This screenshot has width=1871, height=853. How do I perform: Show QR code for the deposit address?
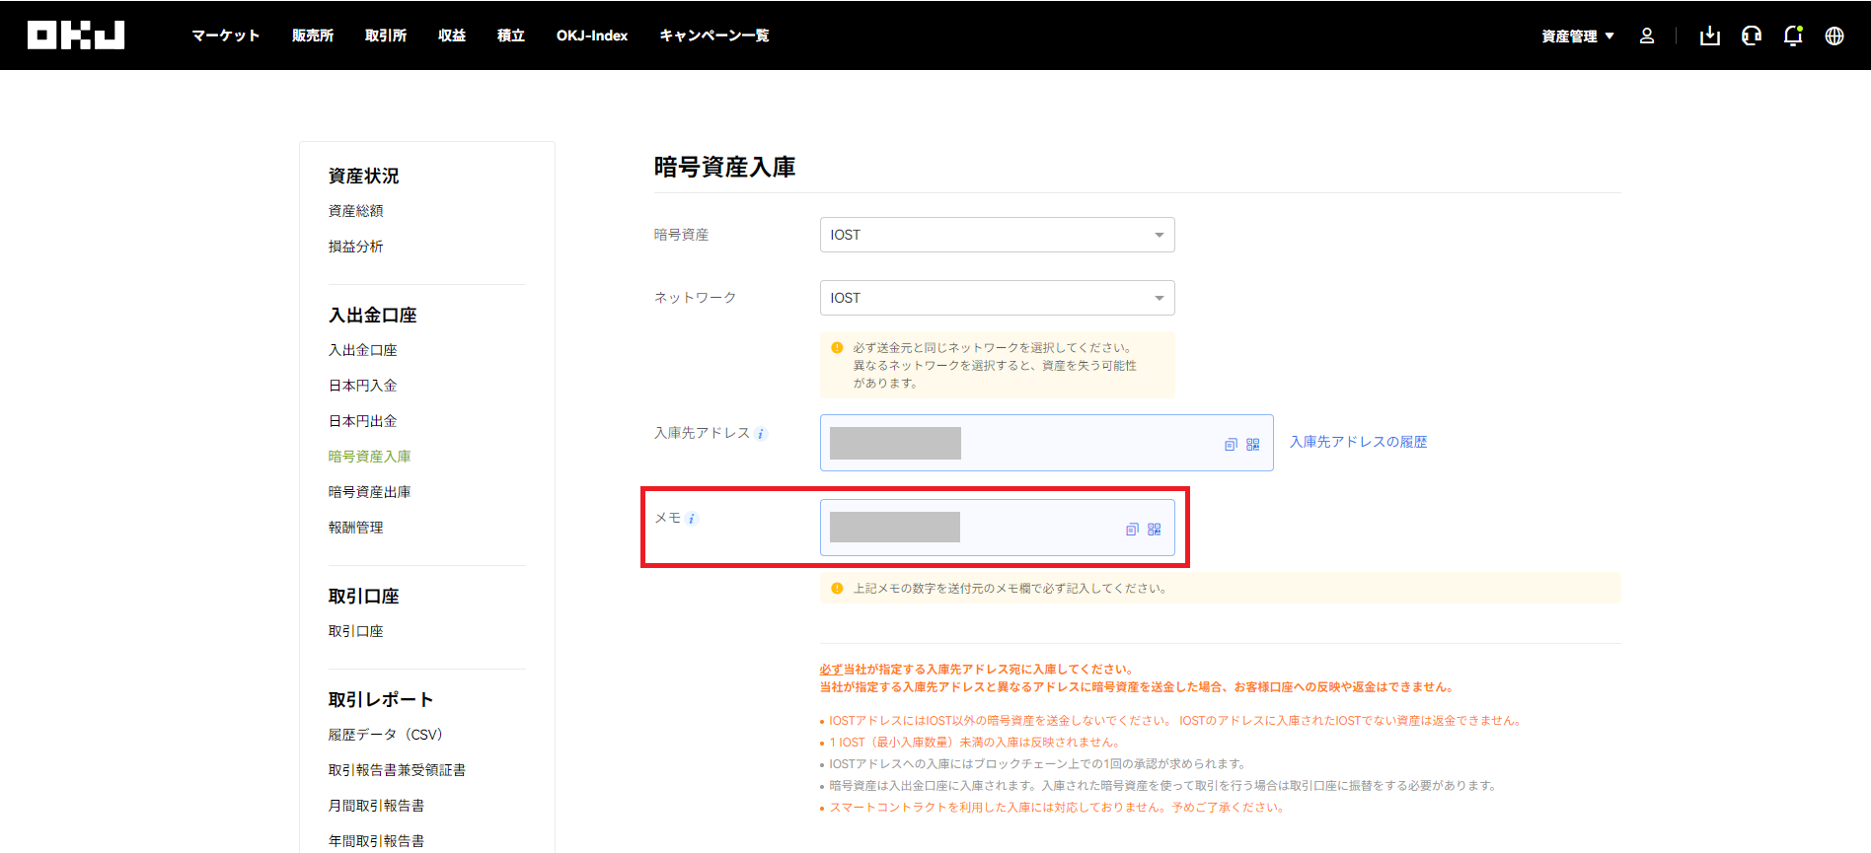point(1253,445)
